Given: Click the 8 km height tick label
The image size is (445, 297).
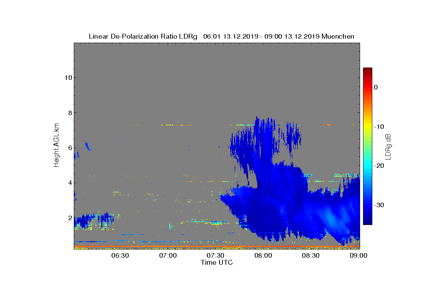Looking at the screenshot, I should (x=70, y=112).
